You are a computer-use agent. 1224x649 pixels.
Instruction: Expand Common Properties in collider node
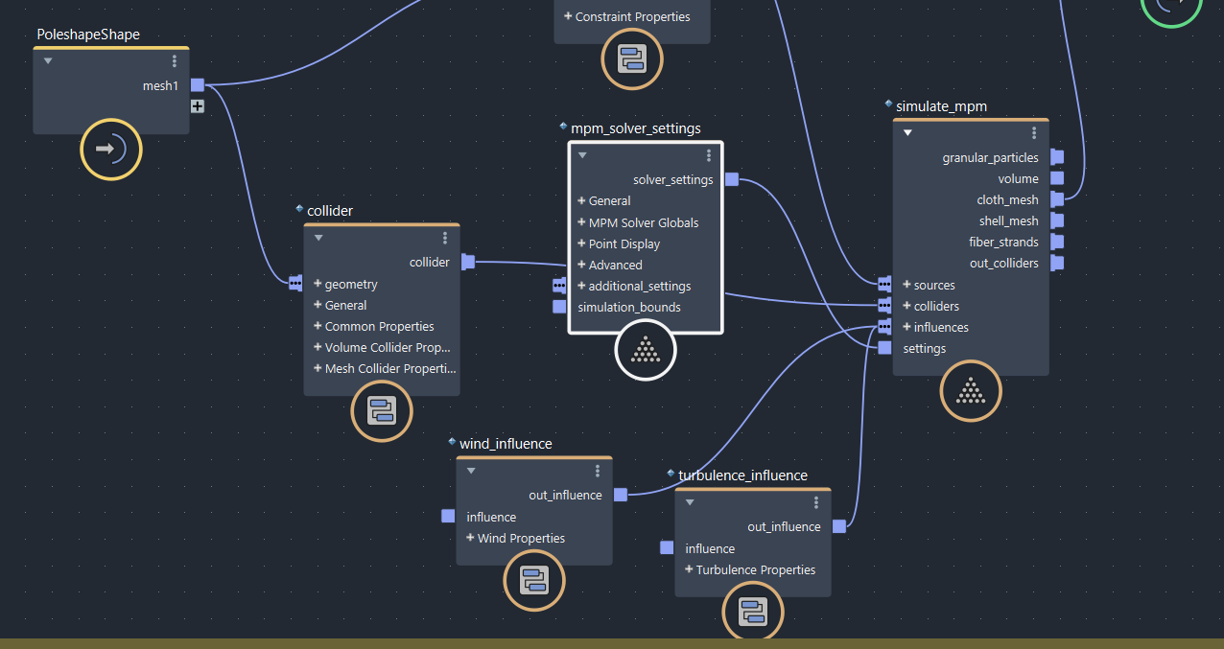318,326
